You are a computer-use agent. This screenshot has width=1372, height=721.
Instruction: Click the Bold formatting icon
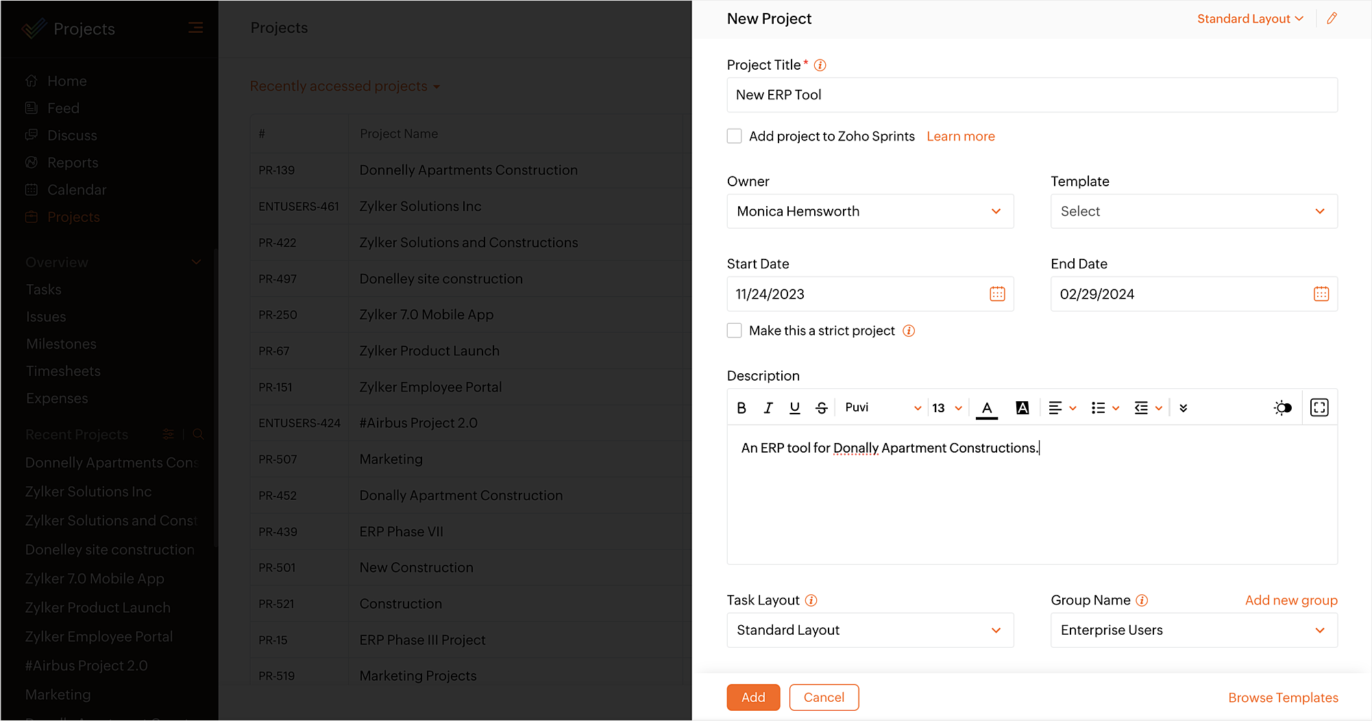click(x=742, y=408)
